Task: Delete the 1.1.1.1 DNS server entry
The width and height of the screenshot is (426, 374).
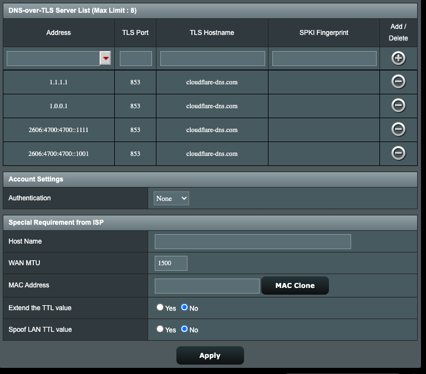Action: coord(398,82)
